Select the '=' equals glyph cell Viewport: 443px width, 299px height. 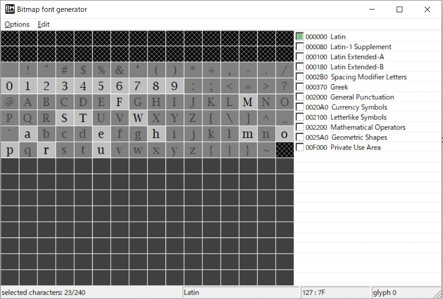click(x=248, y=86)
